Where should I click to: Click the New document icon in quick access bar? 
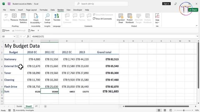31,30
